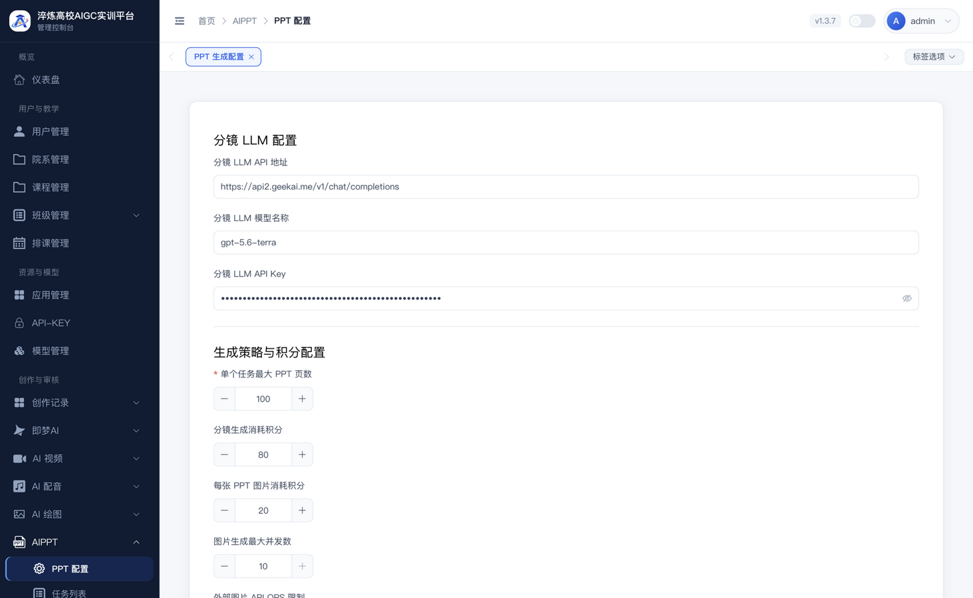Increase 单个任务最大 PPT 页数
Screen dimensions: 973x598
(302, 399)
